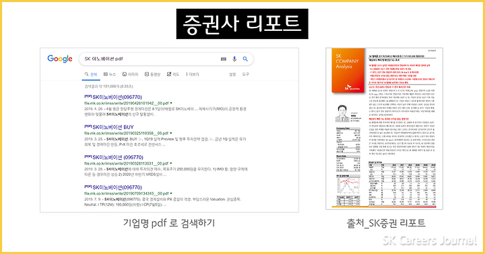
Task: Click the analyst portrait photo in report
Action: click(x=342, y=114)
